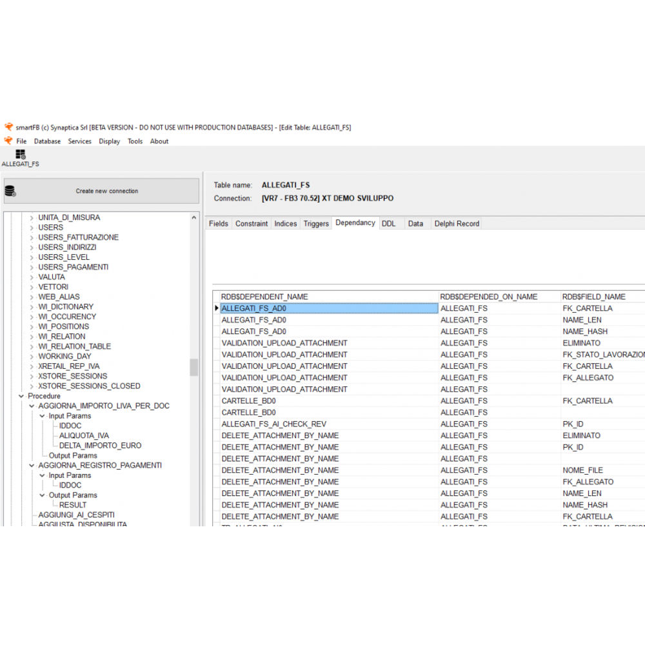Viewport: 645px width, 645px height.
Task: Open the Delphi Record tab
Action: point(457,224)
